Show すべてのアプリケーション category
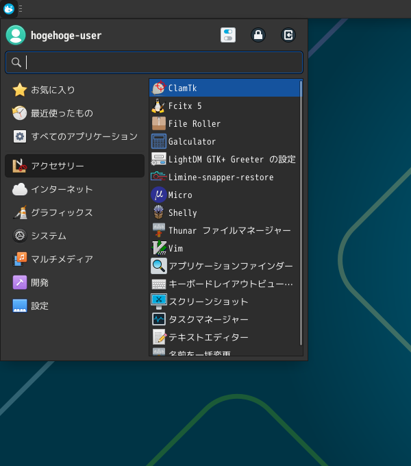This screenshot has height=466, width=411. tap(84, 136)
